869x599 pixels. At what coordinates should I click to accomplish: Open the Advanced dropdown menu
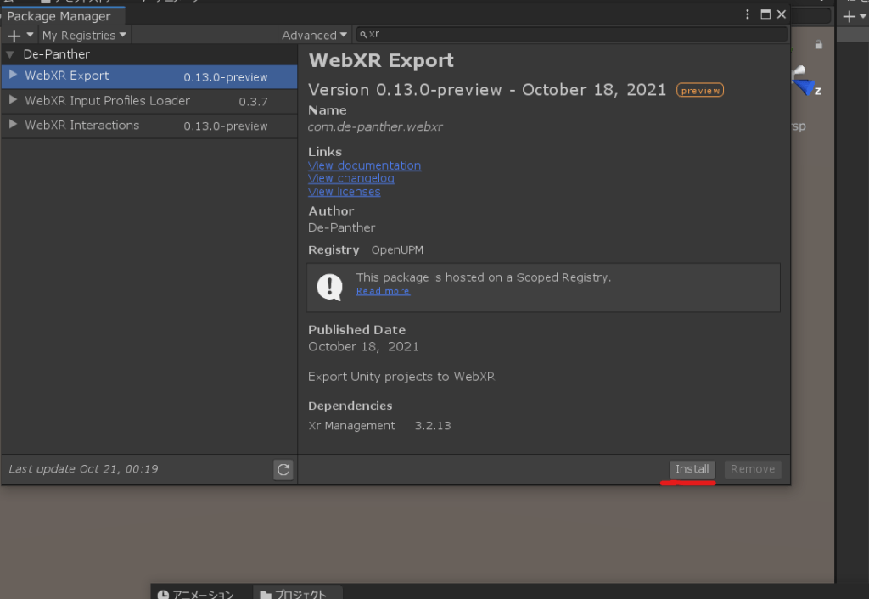tap(314, 35)
